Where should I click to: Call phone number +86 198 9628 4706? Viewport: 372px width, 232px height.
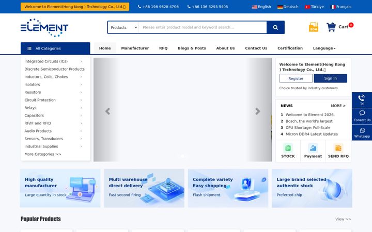(158, 7)
